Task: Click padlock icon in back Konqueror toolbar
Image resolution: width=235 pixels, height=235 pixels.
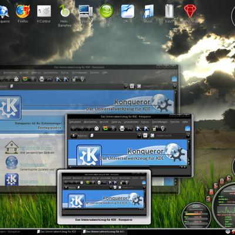Action: point(74,79)
